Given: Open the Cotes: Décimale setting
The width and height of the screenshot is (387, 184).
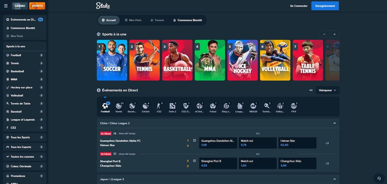Looking at the screenshot, I should click(25, 166).
